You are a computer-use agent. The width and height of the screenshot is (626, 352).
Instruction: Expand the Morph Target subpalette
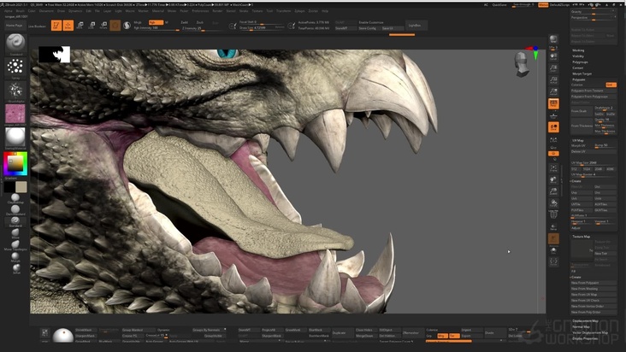click(582, 73)
